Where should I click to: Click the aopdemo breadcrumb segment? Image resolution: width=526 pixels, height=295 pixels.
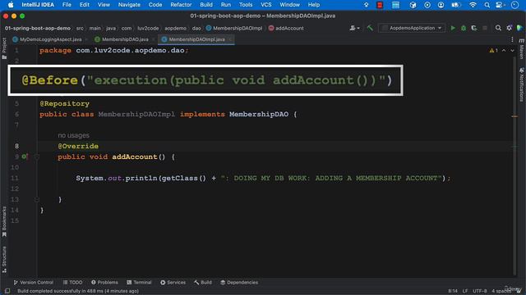tap(175, 28)
